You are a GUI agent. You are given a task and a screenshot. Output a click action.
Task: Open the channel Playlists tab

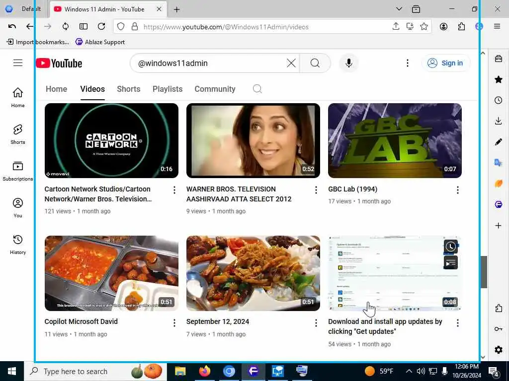pyautogui.click(x=168, y=89)
